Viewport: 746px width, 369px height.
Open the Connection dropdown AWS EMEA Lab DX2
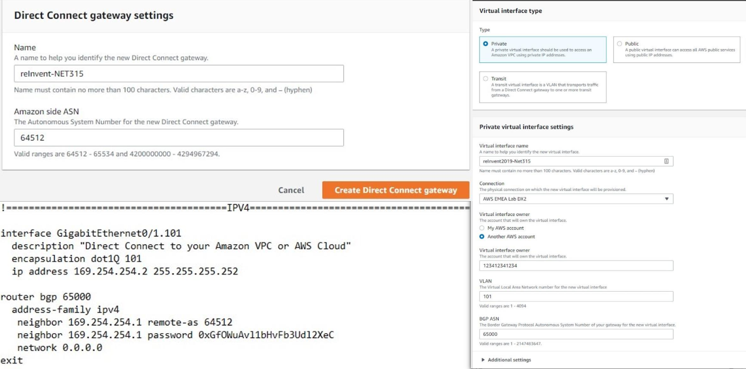[576, 199]
